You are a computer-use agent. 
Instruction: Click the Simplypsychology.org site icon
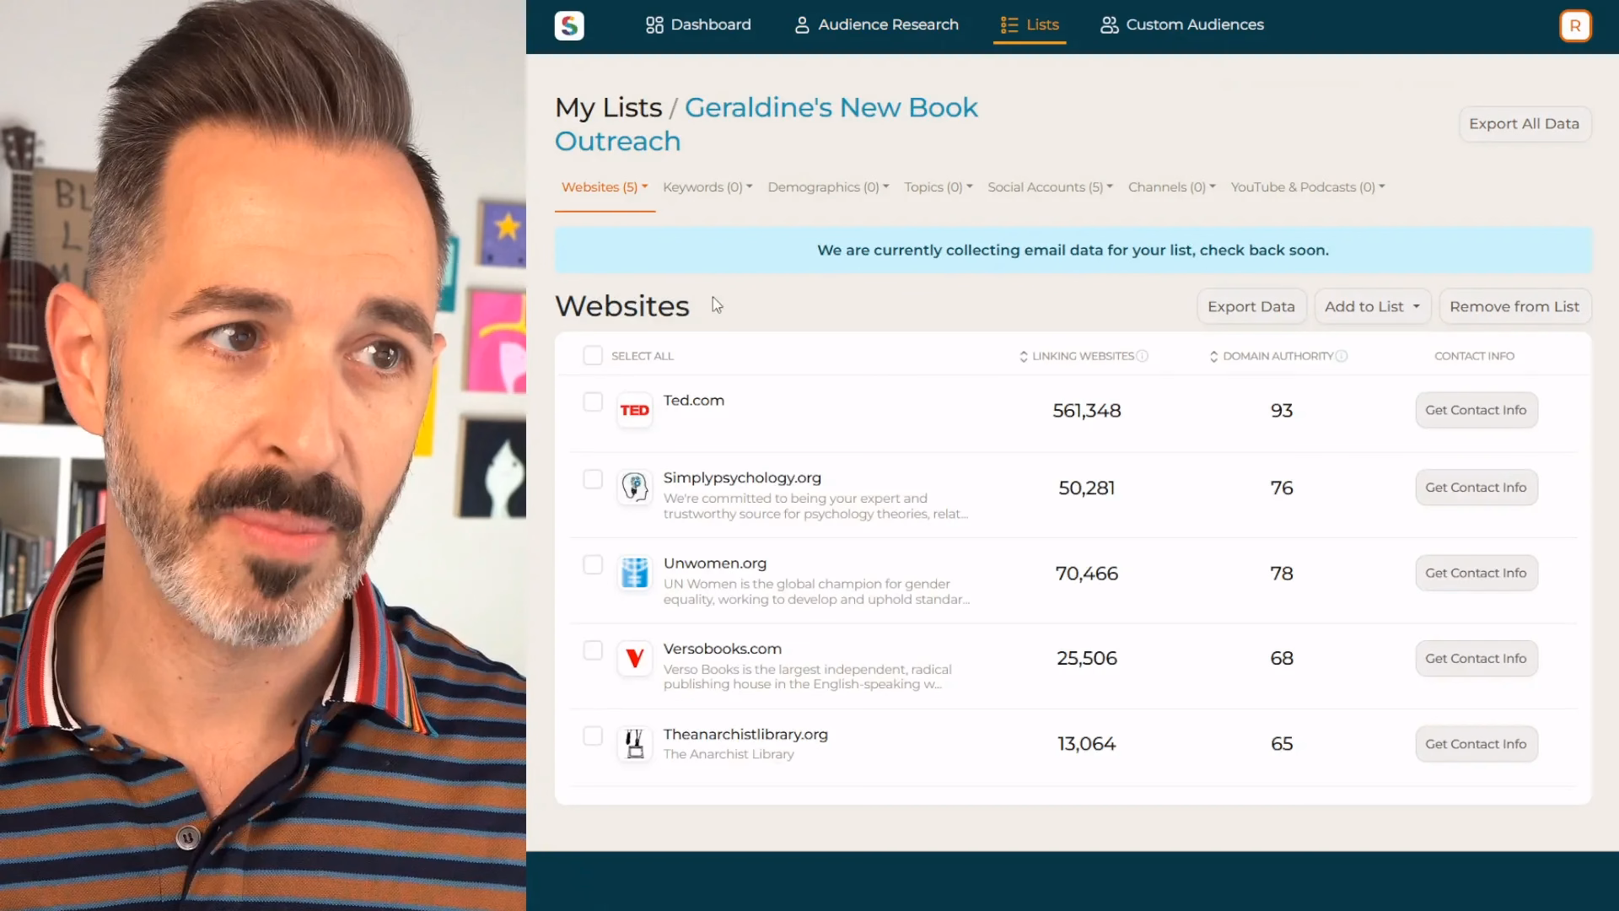point(634,487)
